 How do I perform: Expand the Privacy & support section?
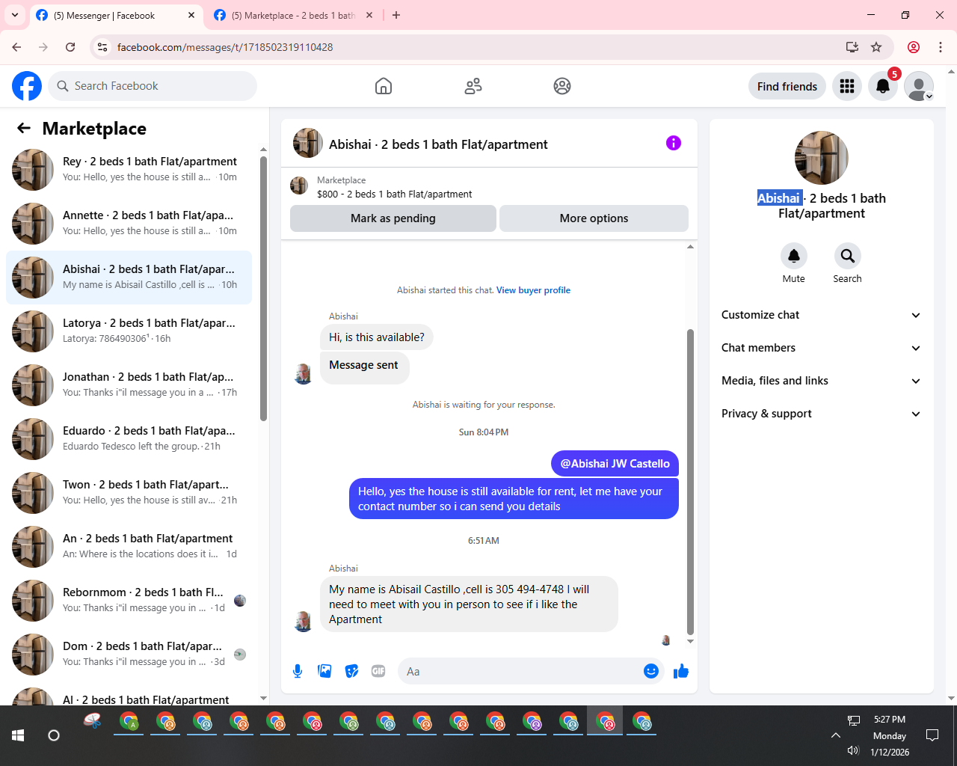pos(821,414)
